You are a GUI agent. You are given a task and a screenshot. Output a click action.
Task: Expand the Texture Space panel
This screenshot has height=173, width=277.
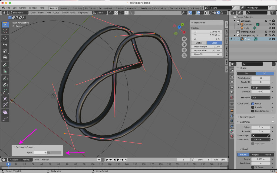tap(248, 117)
